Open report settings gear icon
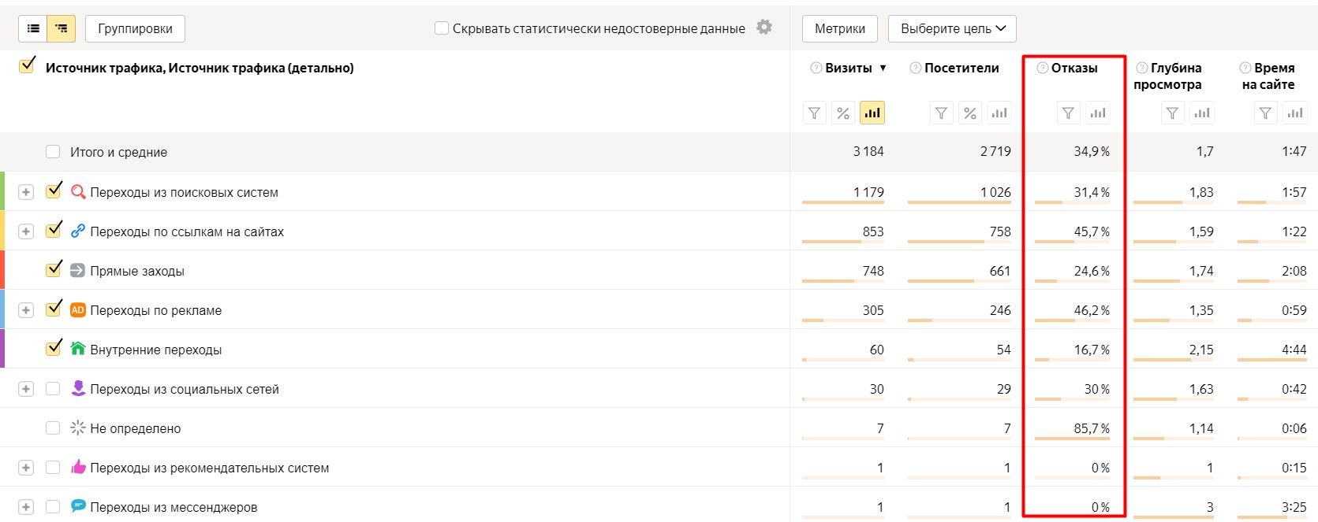The height and width of the screenshot is (522, 1318). coord(764,27)
